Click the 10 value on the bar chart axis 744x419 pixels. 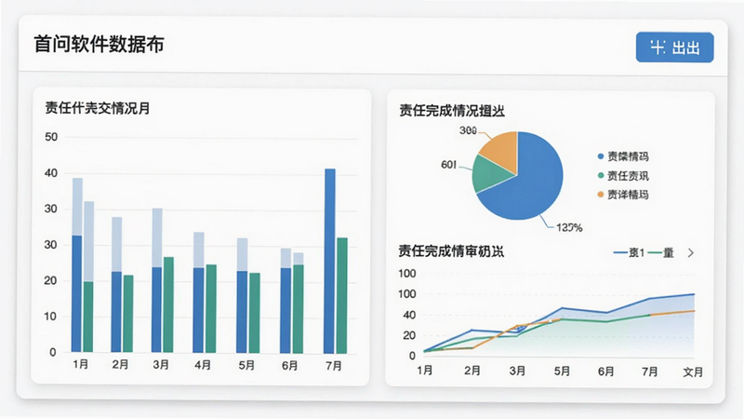[x=50, y=317]
